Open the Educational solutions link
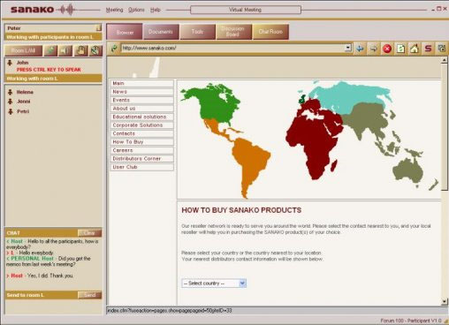 [141, 117]
